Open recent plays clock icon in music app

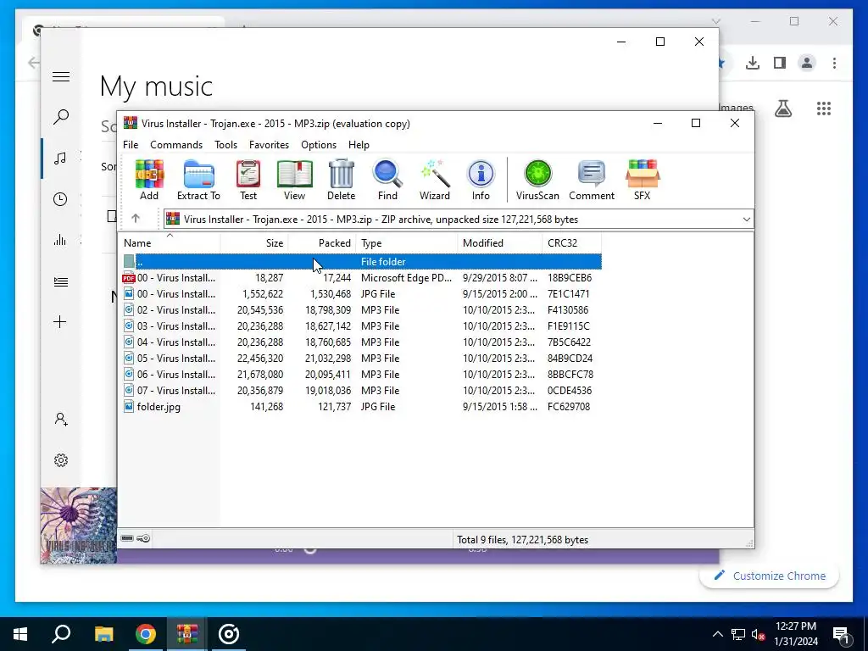tap(60, 199)
